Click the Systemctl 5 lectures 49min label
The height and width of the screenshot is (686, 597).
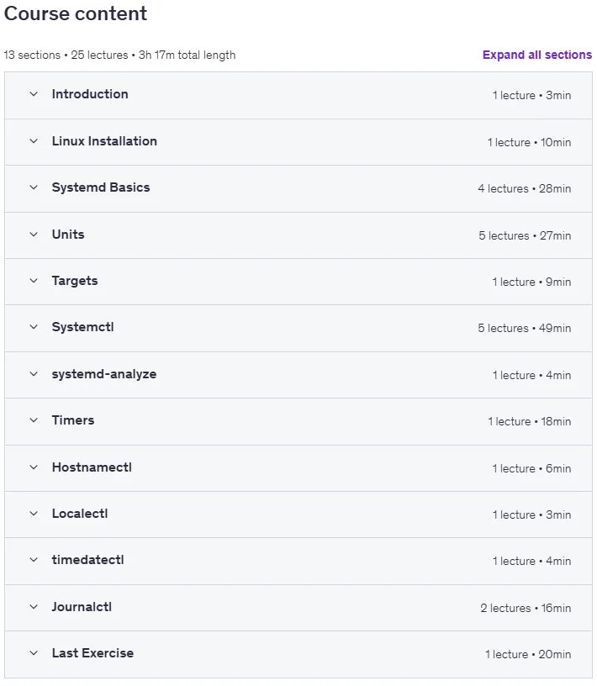point(525,328)
